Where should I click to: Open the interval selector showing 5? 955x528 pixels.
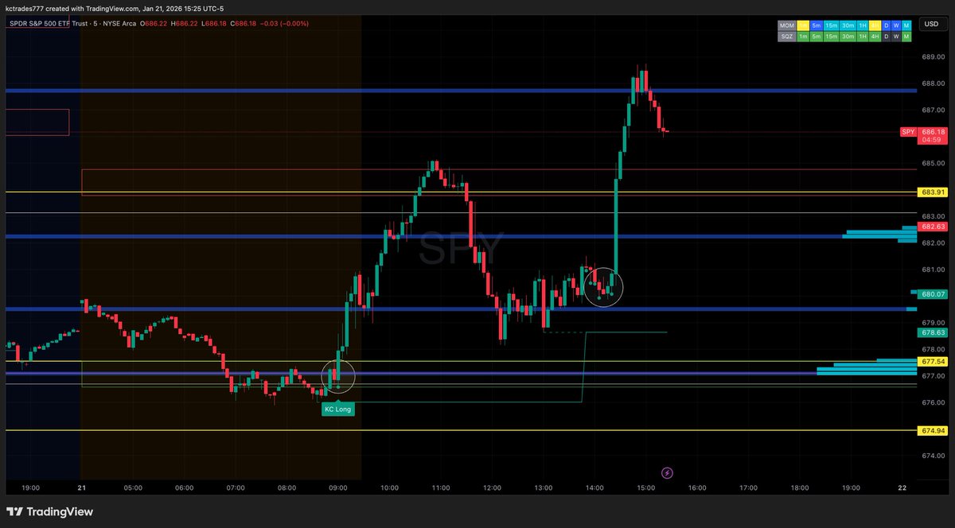pyautogui.click(x=94, y=23)
